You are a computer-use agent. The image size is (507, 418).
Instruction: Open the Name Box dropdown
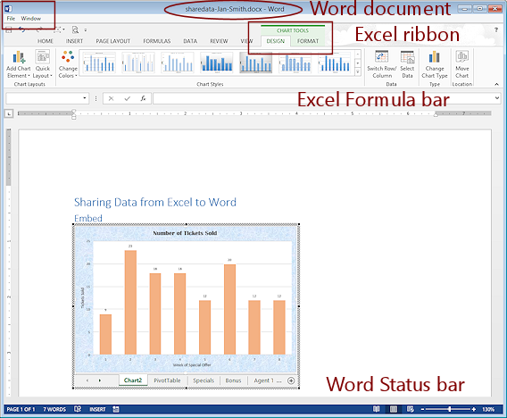(x=85, y=98)
